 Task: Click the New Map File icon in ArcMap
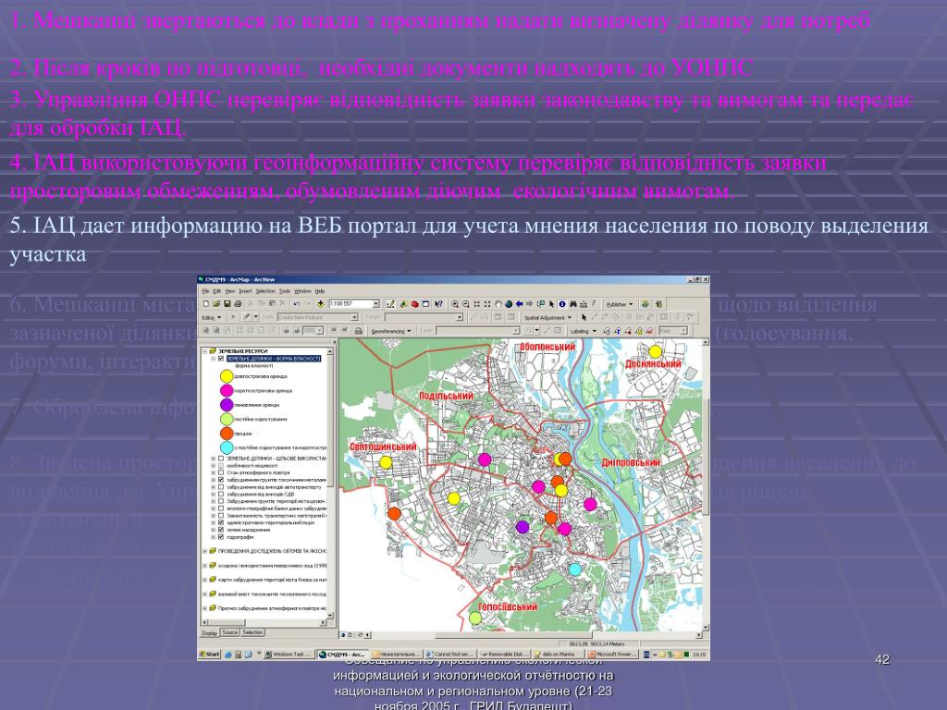tap(206, 303)
